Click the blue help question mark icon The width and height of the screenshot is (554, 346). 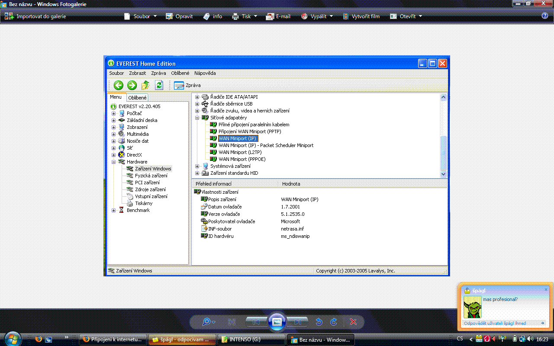pyautogui.click(x=545, y=16)
